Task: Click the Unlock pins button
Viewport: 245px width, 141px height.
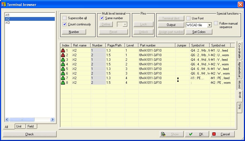Action: coord(144,32)
